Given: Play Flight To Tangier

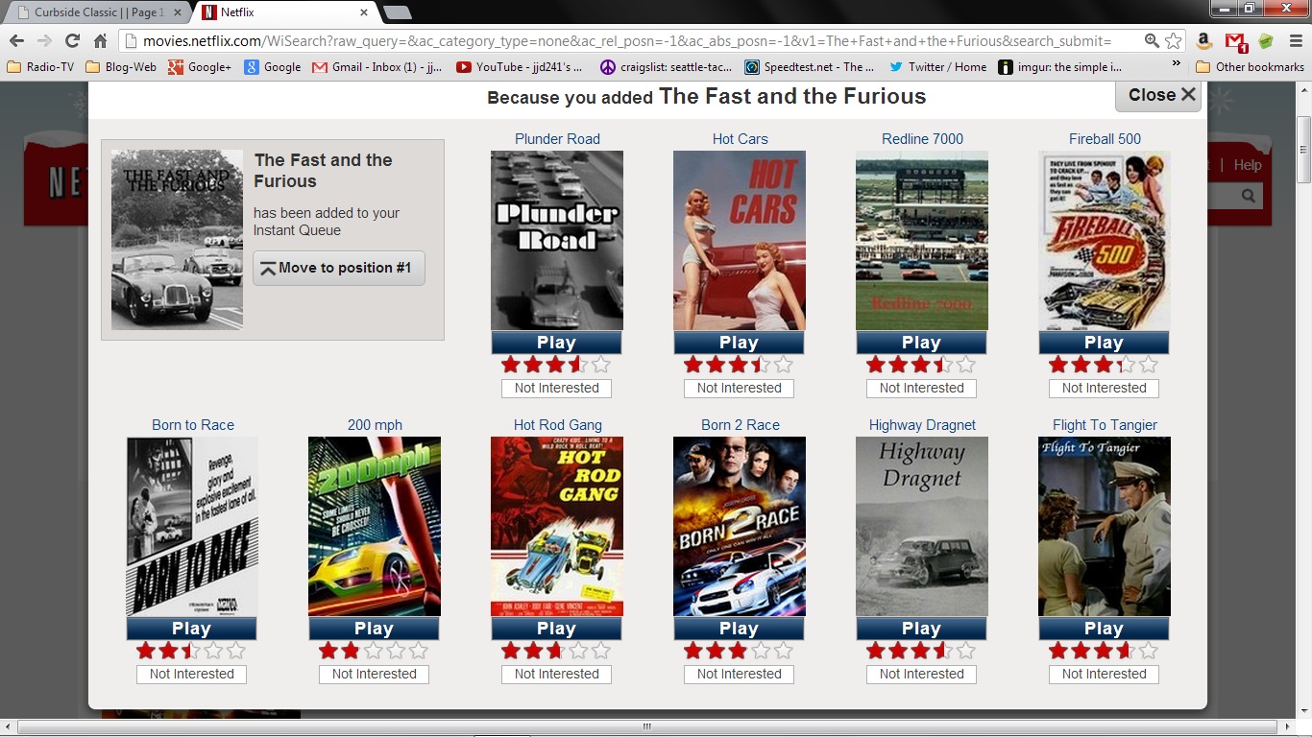Looking at the screenshot, I should pyautogui.click(x=1104, y=629).
